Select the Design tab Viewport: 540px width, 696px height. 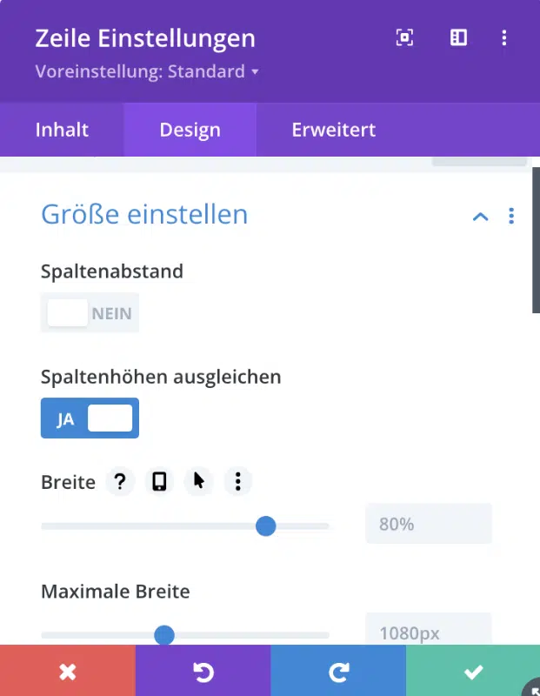(x=190, y=130)
